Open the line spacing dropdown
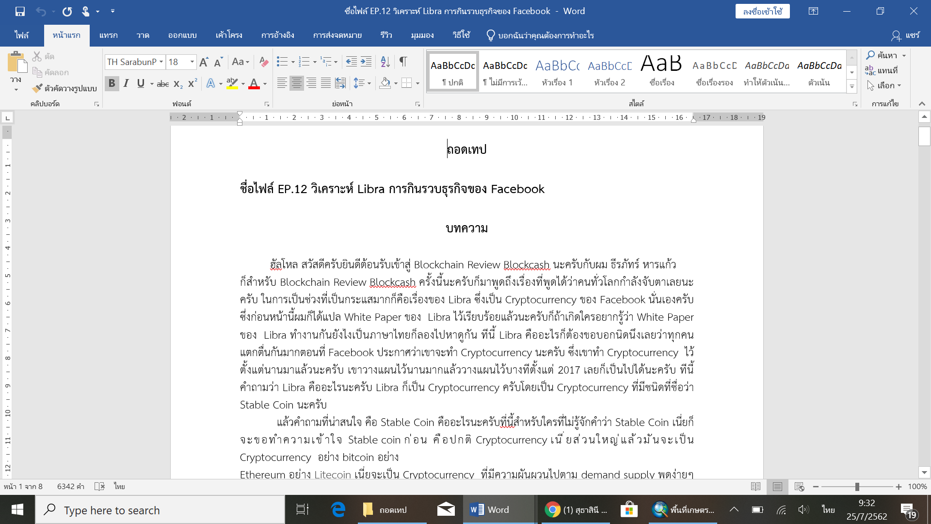Screen dimensions: 931x524 click(x=362, y=83)
